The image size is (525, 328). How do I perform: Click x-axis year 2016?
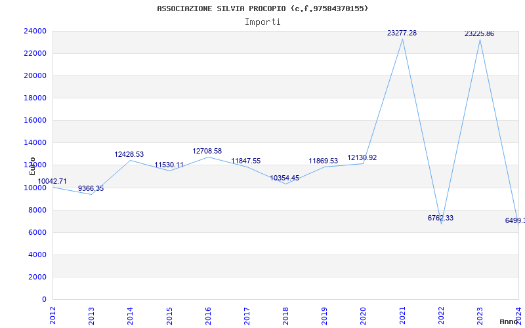click(208, 316)
